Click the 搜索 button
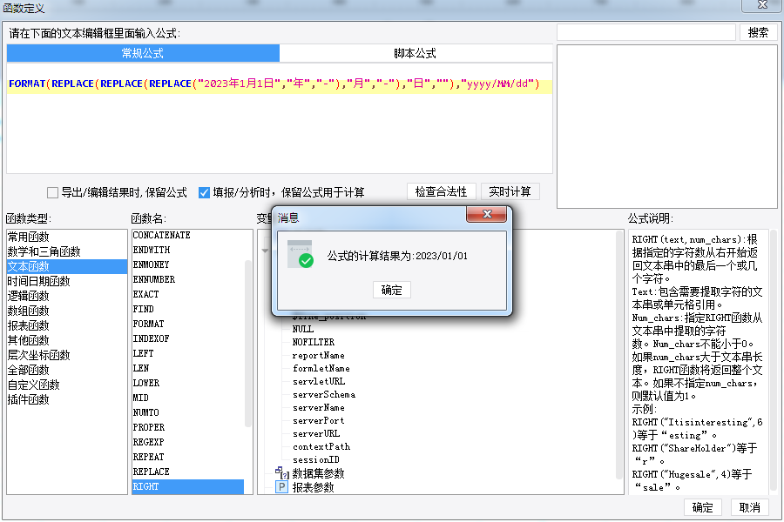Viewport: 784px width, 522px height. click(x=758, y=32)
